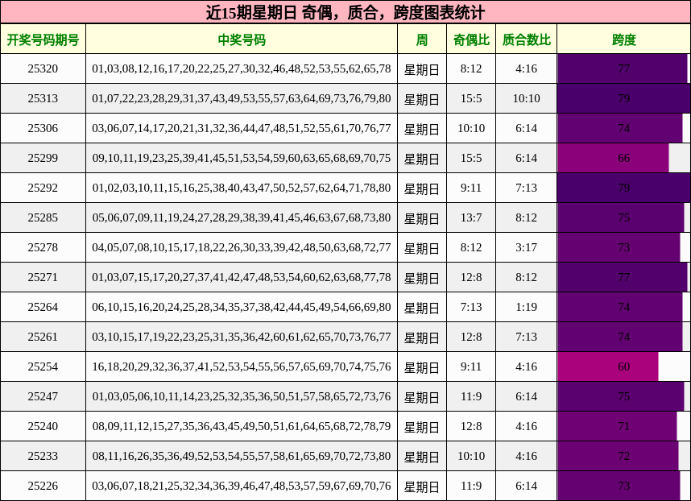Select the winning numbers for period 25285

[x=242, y=217]
